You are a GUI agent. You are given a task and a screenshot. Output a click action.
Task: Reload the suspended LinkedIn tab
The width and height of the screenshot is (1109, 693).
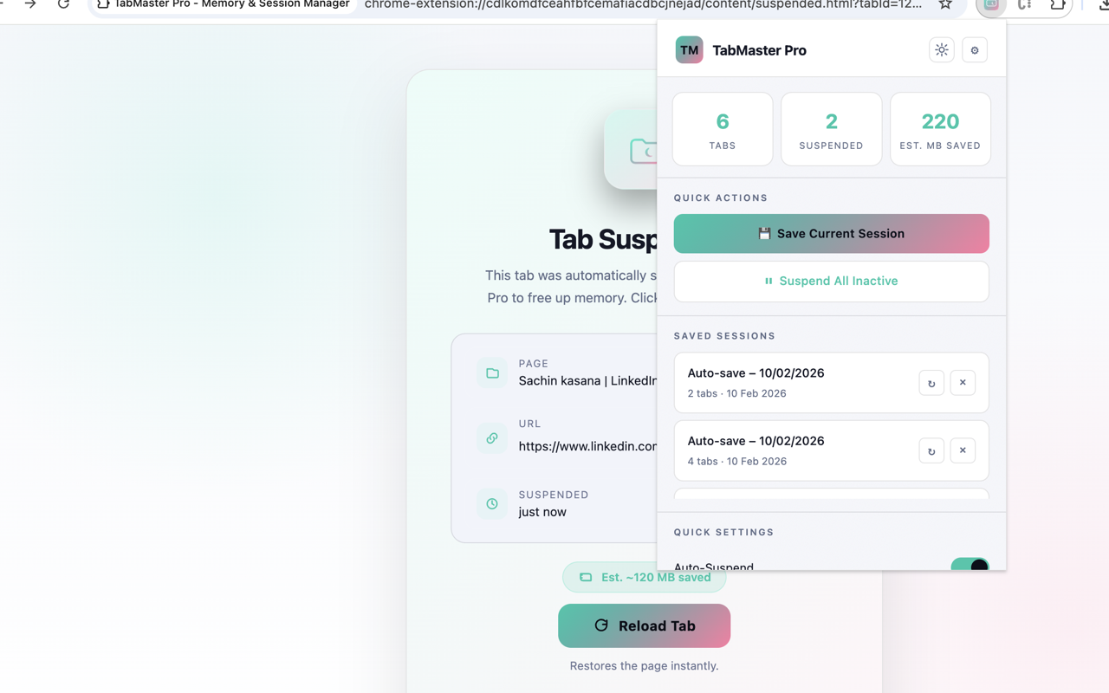point(644,625)
